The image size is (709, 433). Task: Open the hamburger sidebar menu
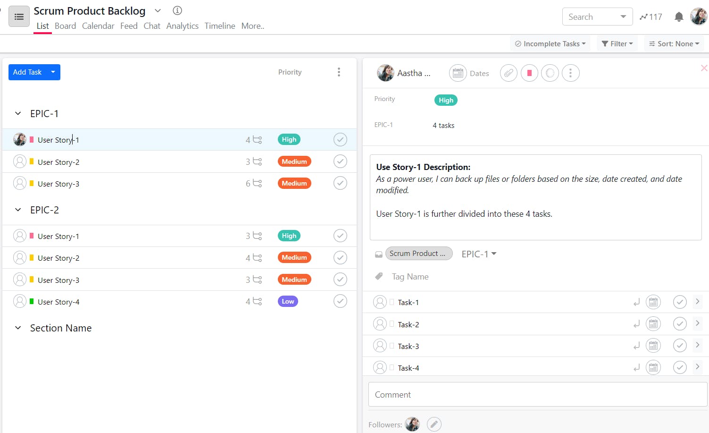coord(19,17)
